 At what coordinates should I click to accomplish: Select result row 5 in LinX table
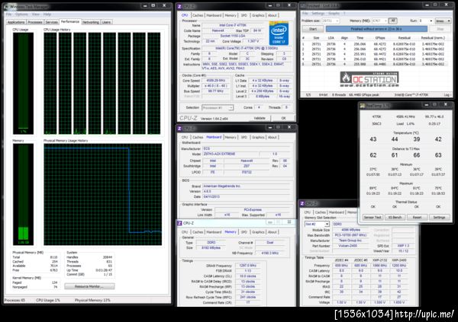[375, 64]
